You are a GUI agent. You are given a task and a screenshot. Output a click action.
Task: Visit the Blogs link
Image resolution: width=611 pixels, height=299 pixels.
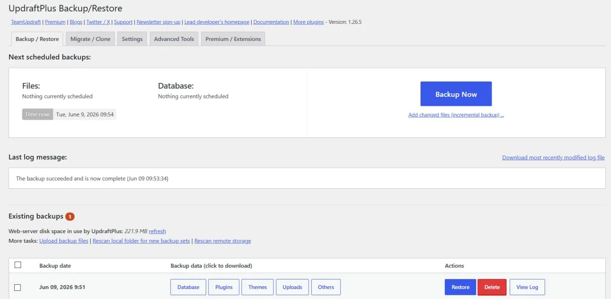click(76, 22)
